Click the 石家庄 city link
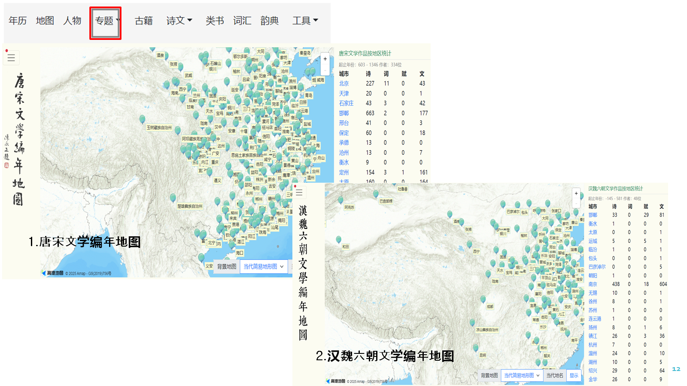Image resolution: width=687 pixels, height=386 pixels. 346,103
